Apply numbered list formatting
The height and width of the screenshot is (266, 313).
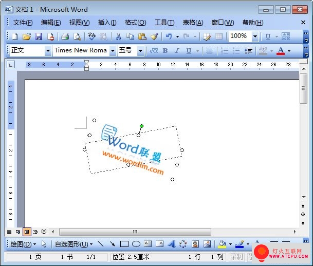[225, 51]
